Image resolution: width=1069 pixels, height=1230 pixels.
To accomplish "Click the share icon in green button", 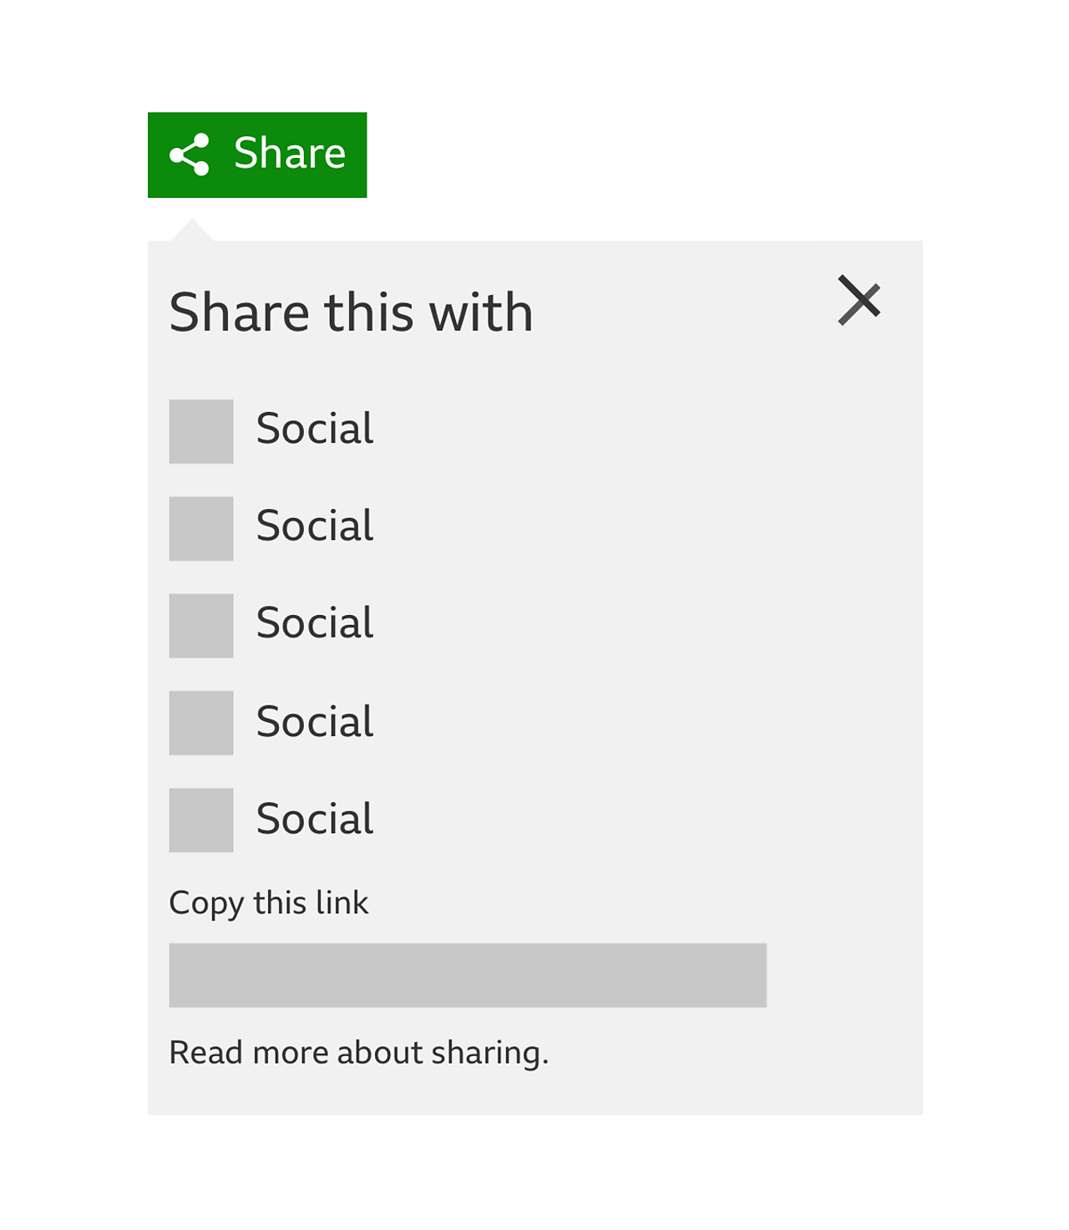I will coord(190,155).
